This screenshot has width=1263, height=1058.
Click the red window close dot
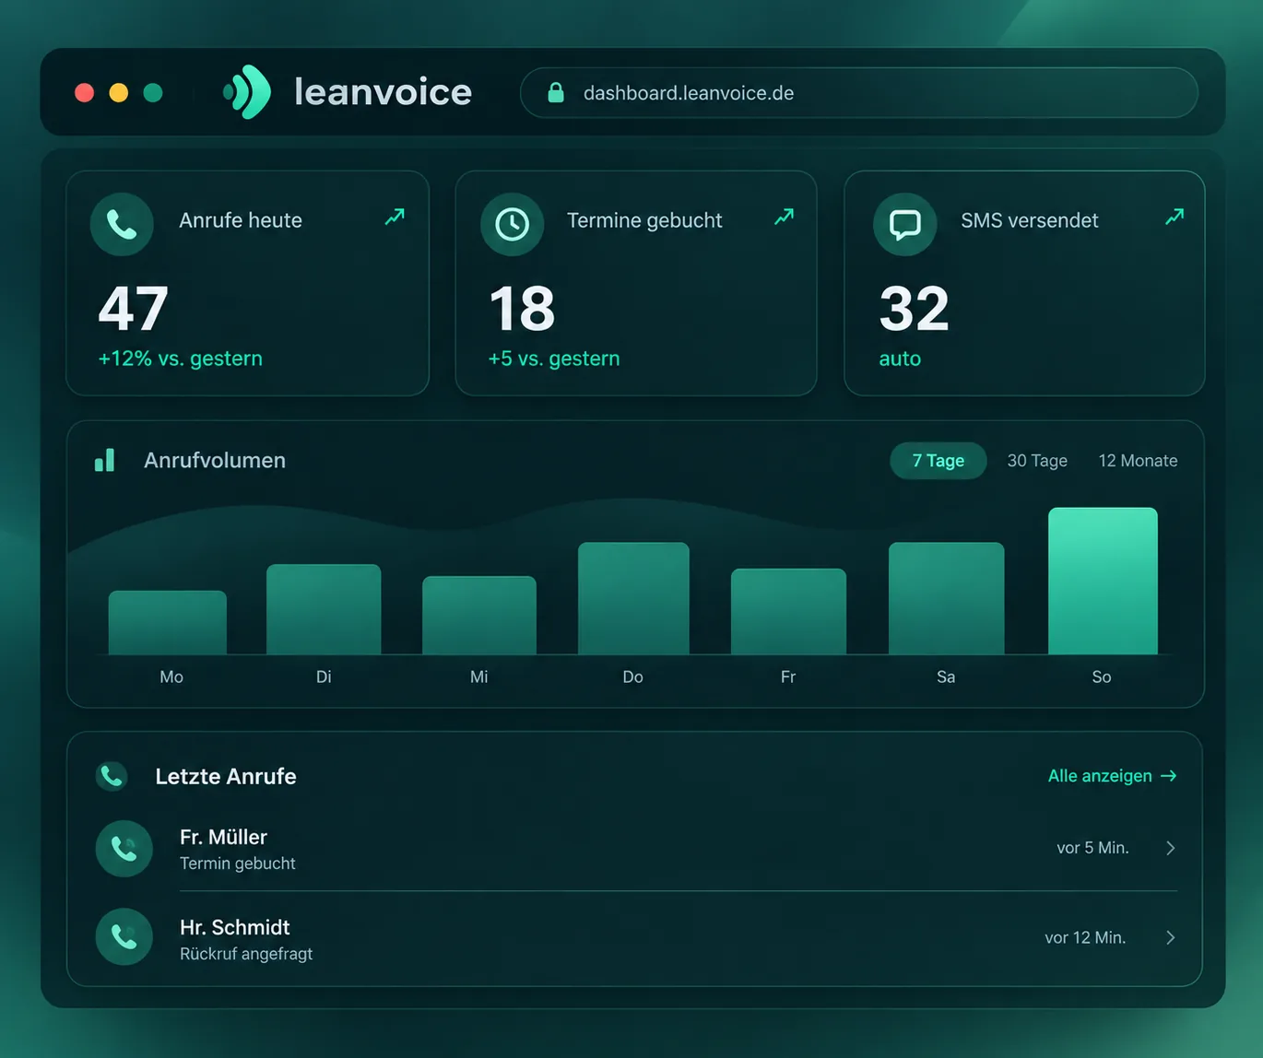pos(84,92)
